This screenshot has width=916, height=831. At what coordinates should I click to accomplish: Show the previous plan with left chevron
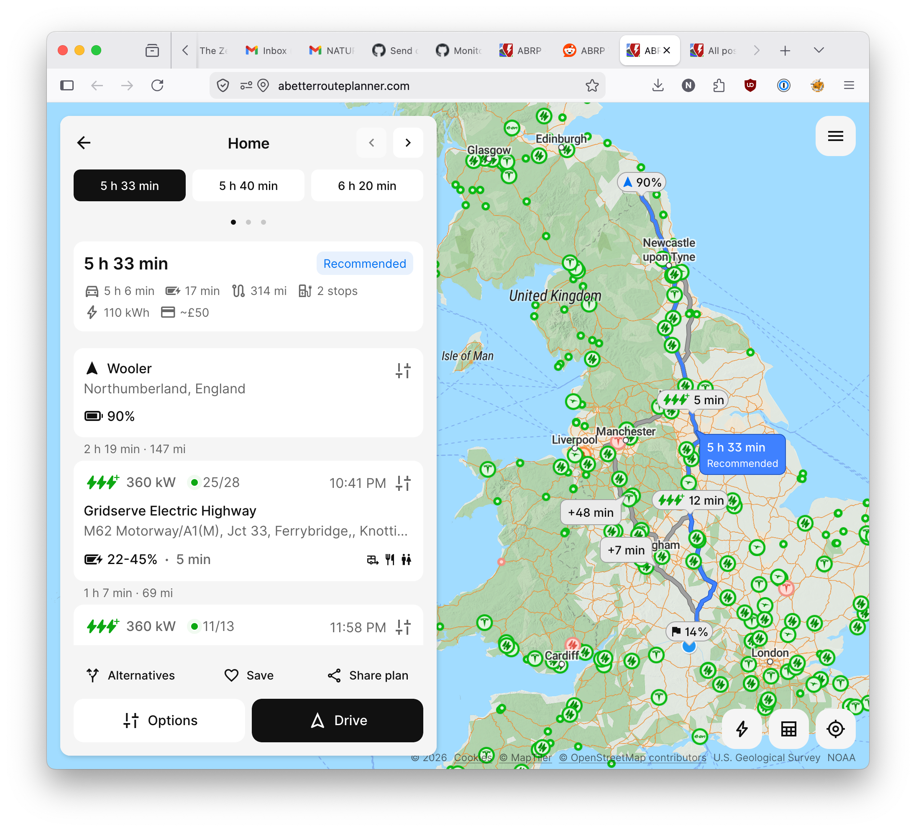tap(372, 143)
